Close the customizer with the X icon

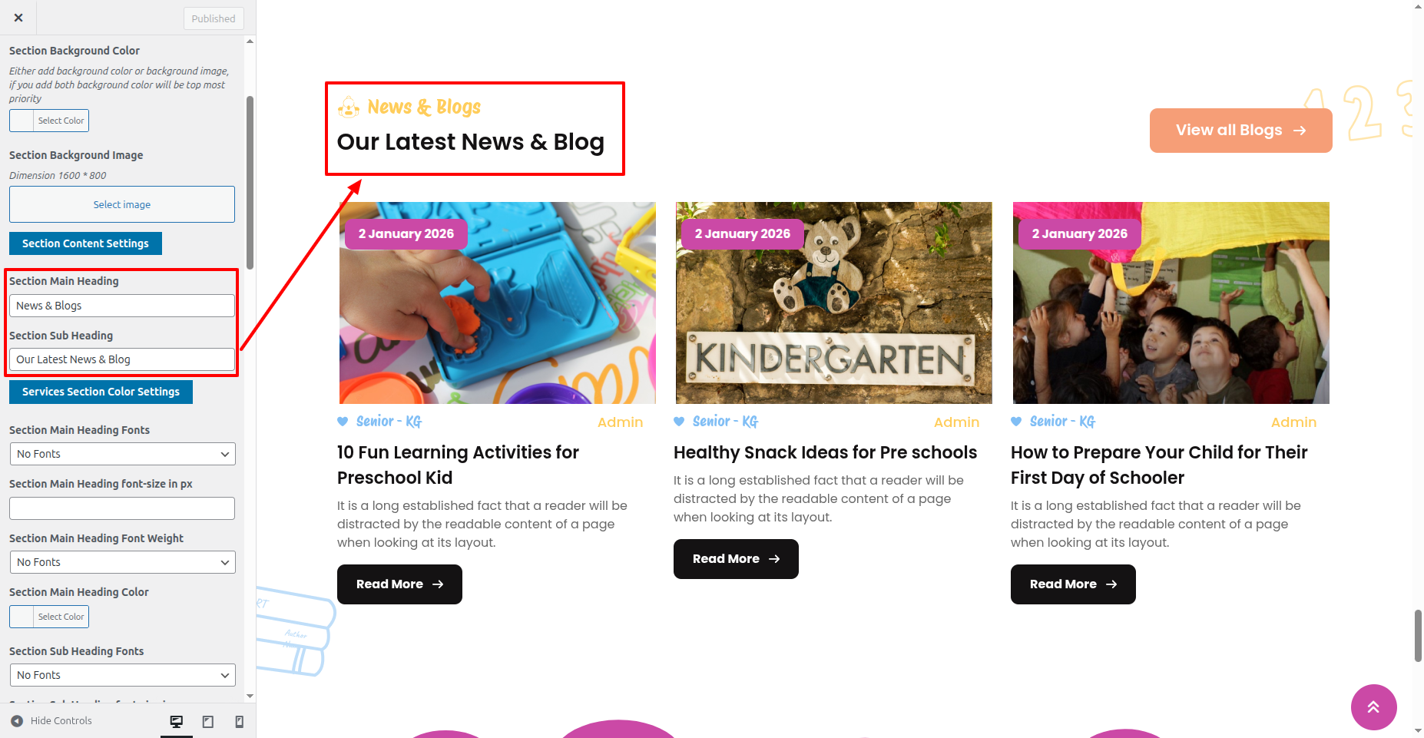pyautogui.click(x=18, y=18)
